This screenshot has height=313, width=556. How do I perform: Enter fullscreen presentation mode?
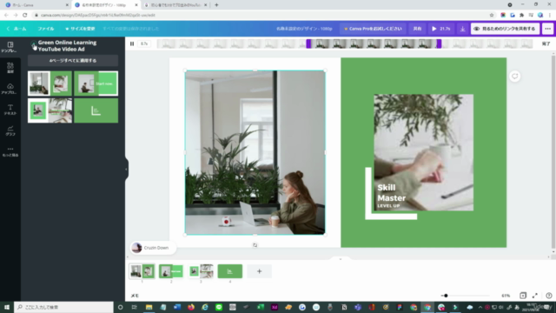[535, 296]
